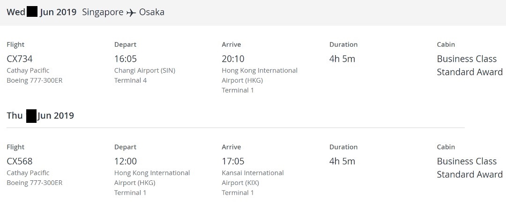Click the 20:10 arrival time
The image size is (506, 206).
pos(233,59)
